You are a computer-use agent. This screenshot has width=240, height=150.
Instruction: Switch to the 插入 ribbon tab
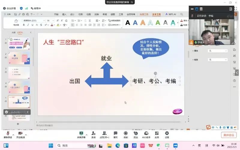[64, 14]
